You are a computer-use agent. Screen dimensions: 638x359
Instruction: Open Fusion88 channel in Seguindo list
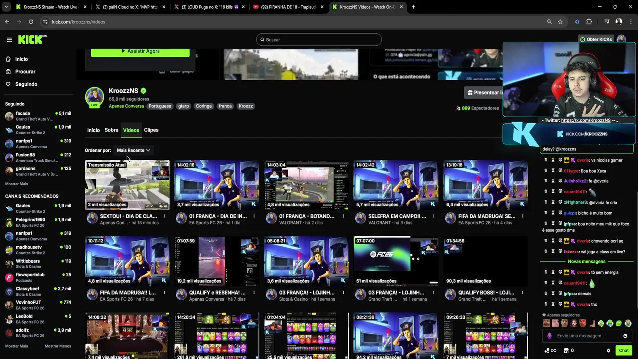click(x=38, y=158)
